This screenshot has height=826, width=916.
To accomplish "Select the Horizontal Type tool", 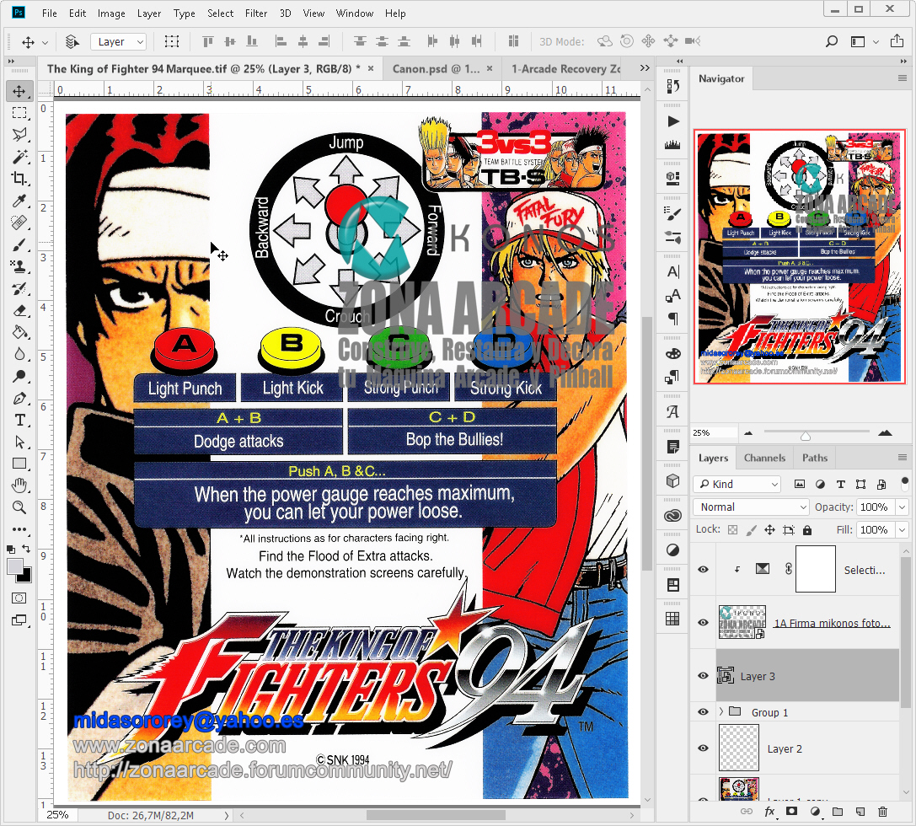I will pos(19,420).
